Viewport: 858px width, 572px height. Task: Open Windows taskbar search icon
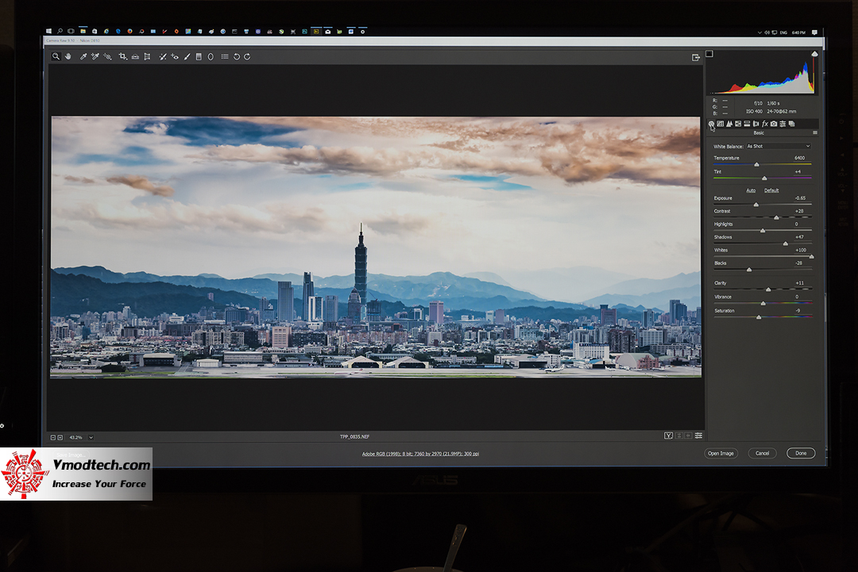[60, 32]
